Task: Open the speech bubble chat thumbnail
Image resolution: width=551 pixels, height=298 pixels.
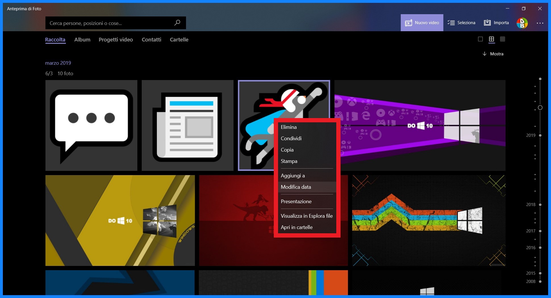Action: [x=91, y=125]
